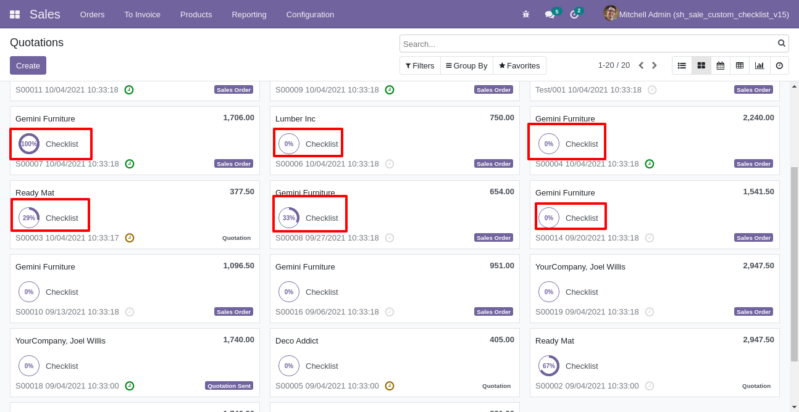Click activity clock on S00007 card
799x412 pixels.
(129, 164)
